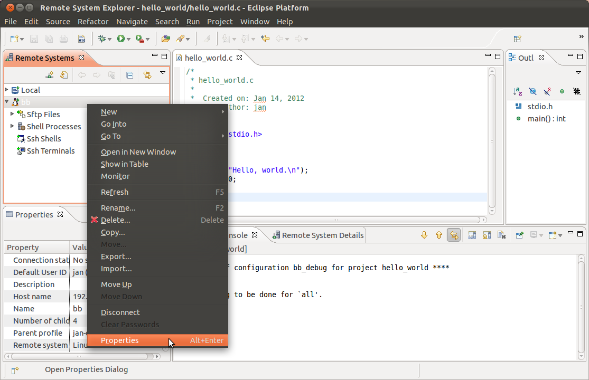Click the show output console icon left of Scroll Lock
589x380 pixels.
pyautogui.click(x=472, y=235)
